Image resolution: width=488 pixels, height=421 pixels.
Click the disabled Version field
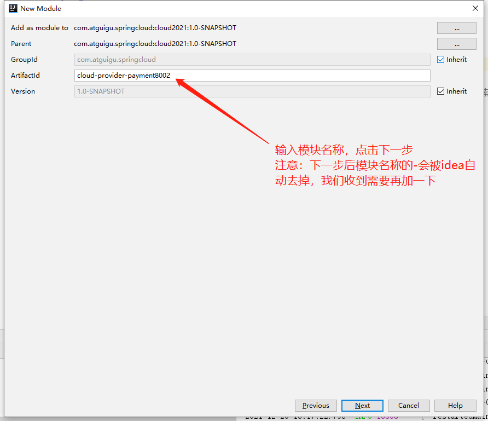click(x=252, y=91)
